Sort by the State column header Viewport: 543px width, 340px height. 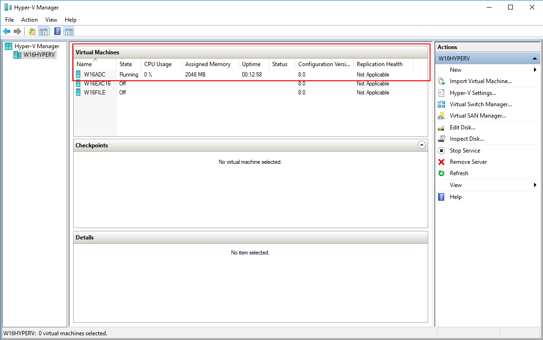(x=129, y=64)
